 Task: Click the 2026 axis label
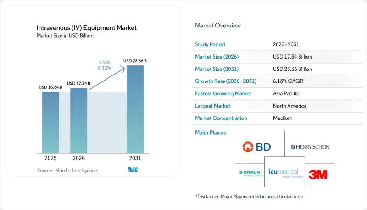coord(78,158)
